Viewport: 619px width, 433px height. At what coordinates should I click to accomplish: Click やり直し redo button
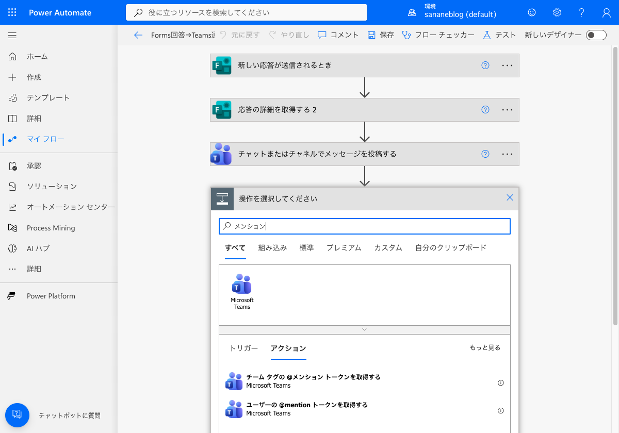(x=289, y=35)
